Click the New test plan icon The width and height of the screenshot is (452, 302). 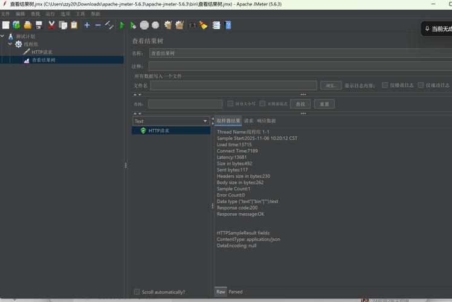(x=6, y=25)
